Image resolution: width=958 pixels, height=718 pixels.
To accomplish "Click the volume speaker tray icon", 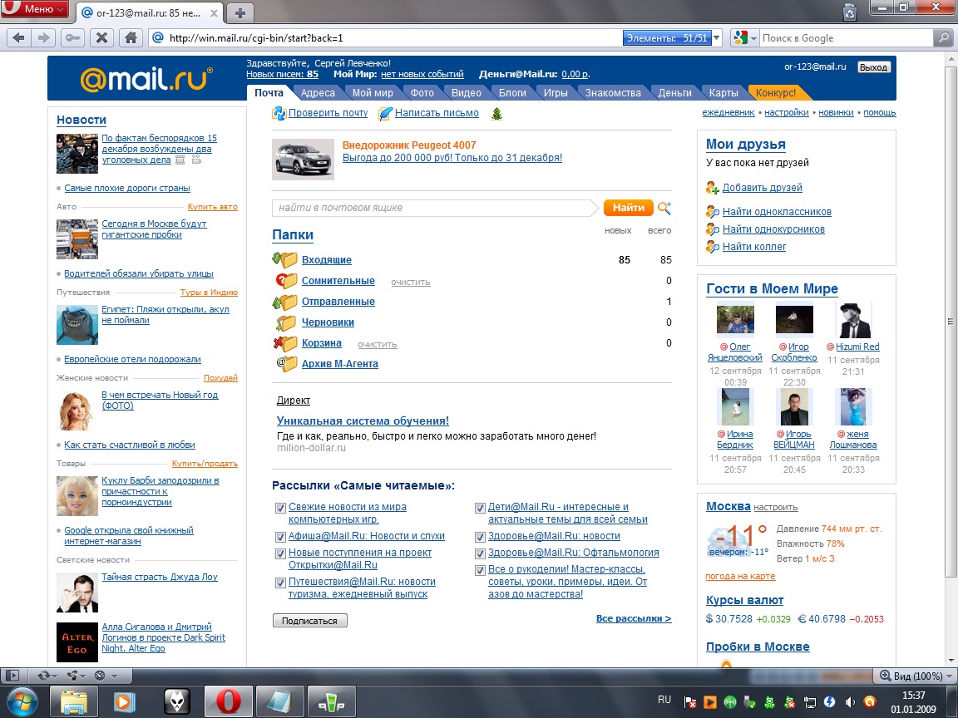I will pos(850,702).
